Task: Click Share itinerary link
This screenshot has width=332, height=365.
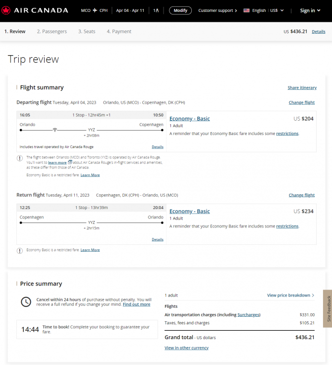Action: point(302,88)
